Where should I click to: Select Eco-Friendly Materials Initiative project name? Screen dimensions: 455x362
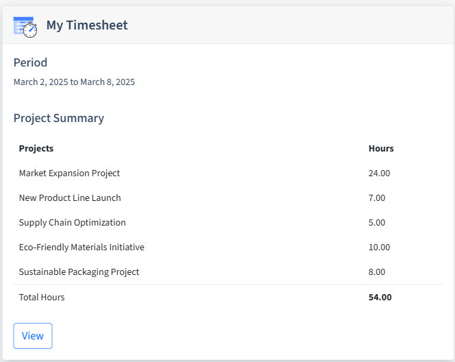(82, 247)
